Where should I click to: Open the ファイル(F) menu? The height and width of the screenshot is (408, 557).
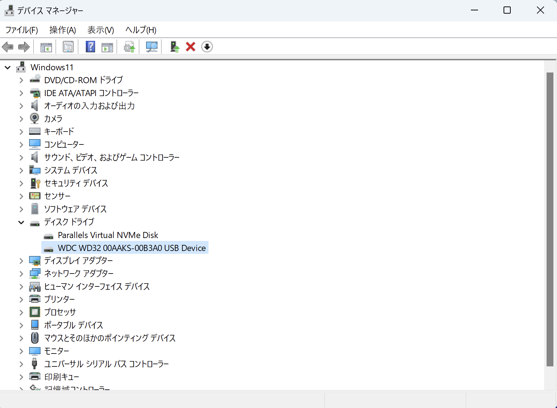tap(22, 30)
